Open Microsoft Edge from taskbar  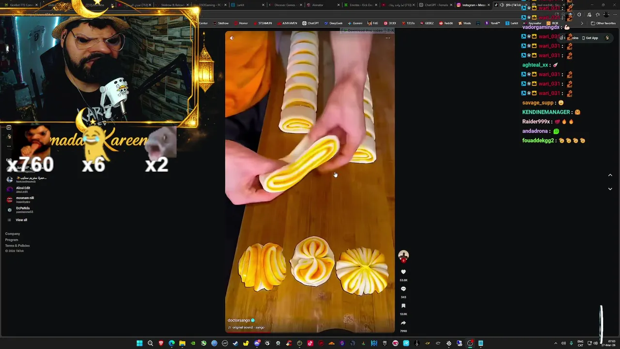pyautogui.click(x=171, y=343)
